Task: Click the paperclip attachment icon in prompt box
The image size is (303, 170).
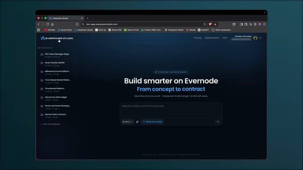Action: (137, 122)
